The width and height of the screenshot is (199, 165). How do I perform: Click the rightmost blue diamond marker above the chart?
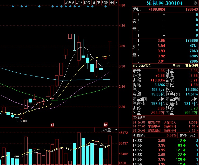click(105, 6)
